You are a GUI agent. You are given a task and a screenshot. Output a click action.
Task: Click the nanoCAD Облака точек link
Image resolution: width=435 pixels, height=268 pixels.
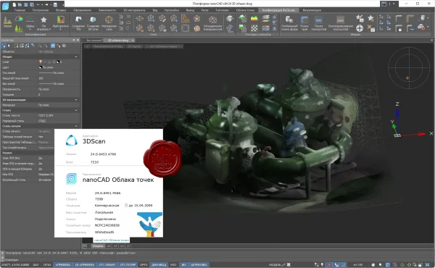[x=112, y=240]
